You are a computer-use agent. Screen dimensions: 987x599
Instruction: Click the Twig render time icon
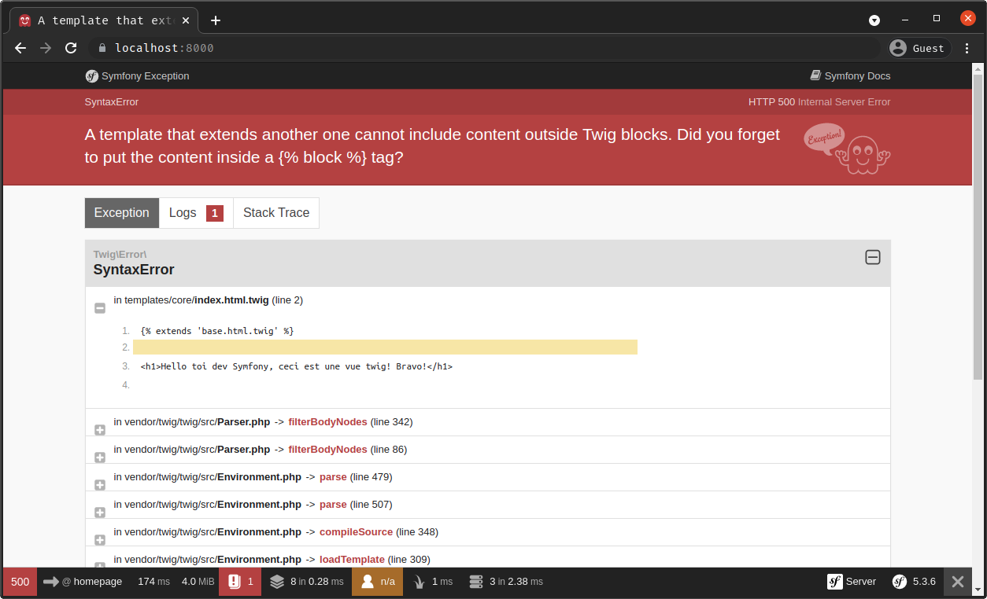coord(420,582)
